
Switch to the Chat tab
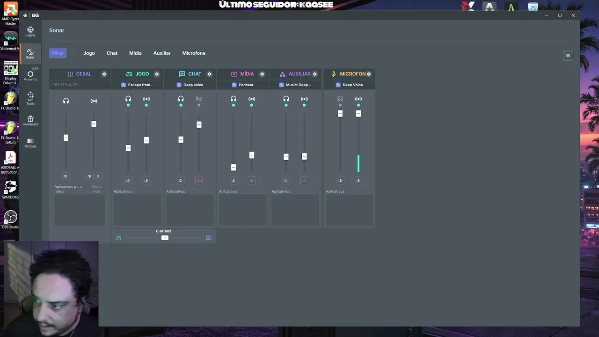[112, 53]
